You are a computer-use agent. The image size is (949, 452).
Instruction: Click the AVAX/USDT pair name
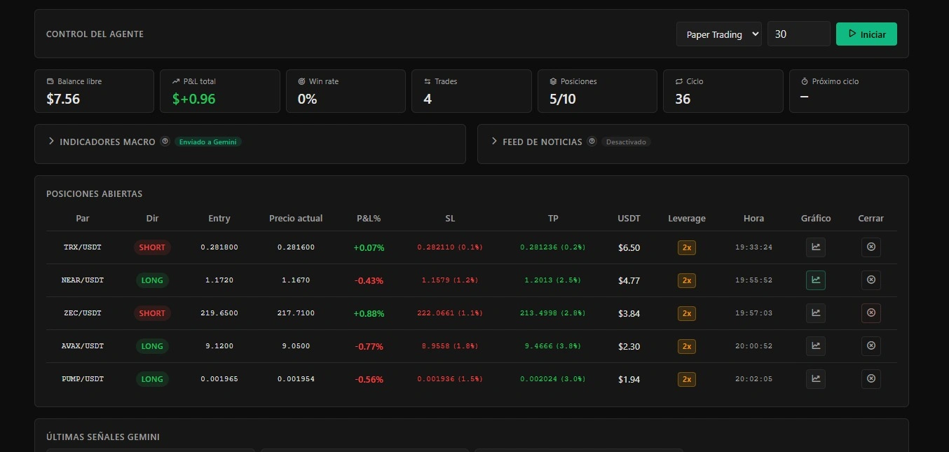(x=83, y=346)
